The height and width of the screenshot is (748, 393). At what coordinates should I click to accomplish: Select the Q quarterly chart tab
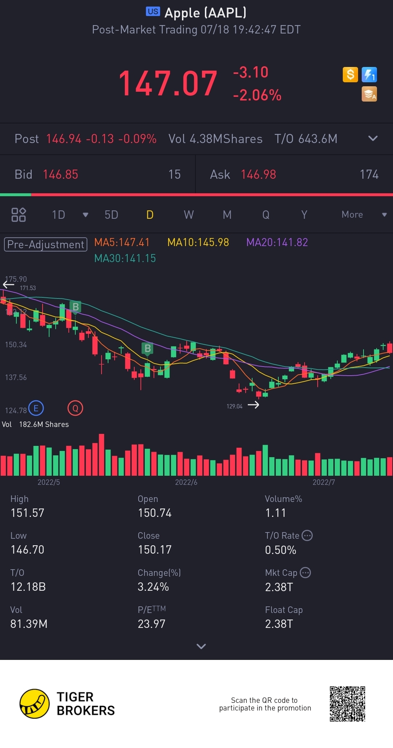(x=266, y=215)
